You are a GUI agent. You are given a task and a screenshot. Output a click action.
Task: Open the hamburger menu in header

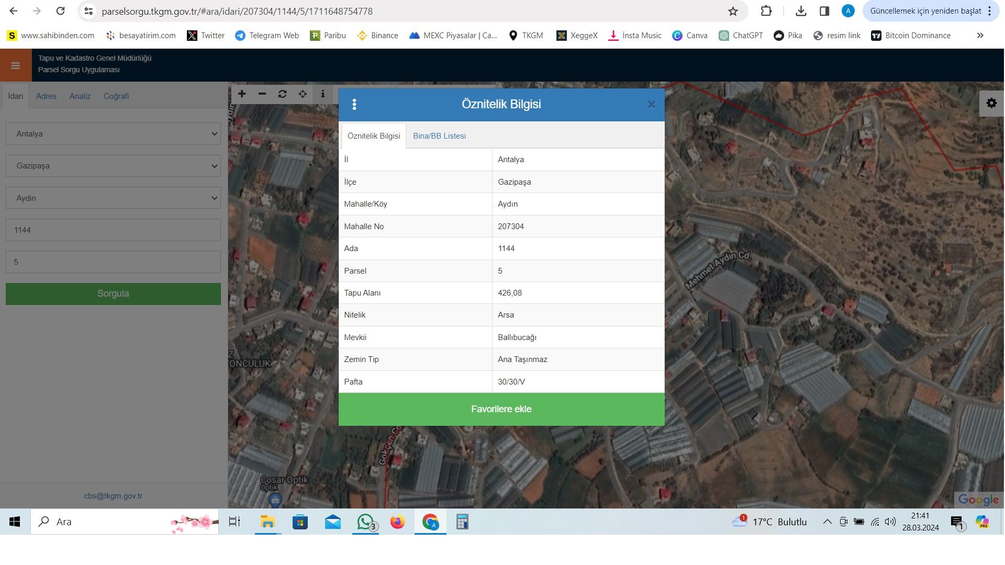16,65
